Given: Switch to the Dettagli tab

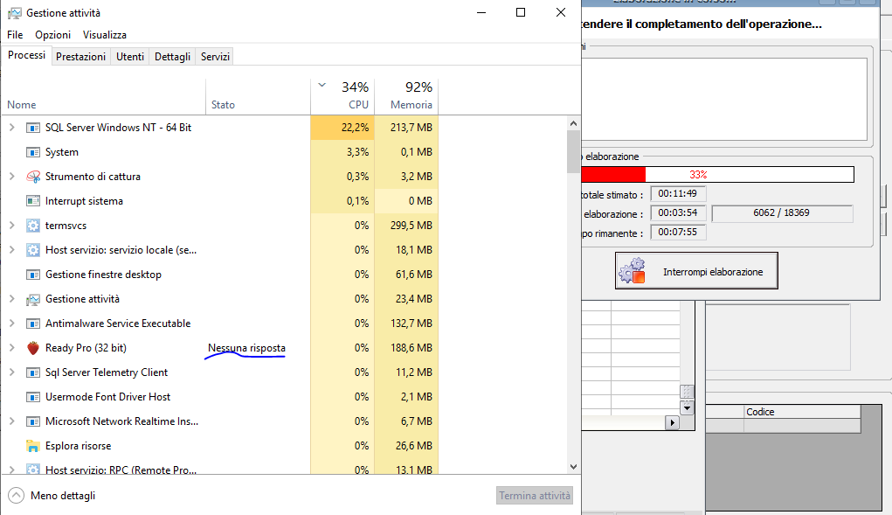Looking at the screenshot, I should (x=172, y=56).
